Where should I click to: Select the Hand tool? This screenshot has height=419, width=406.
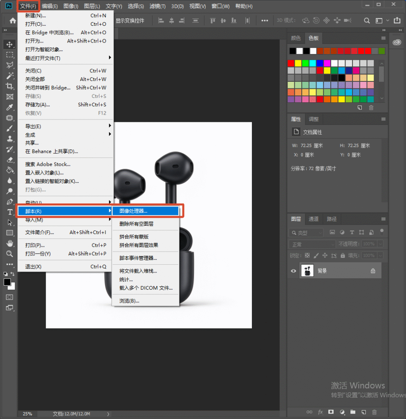[x=10, y=243]
